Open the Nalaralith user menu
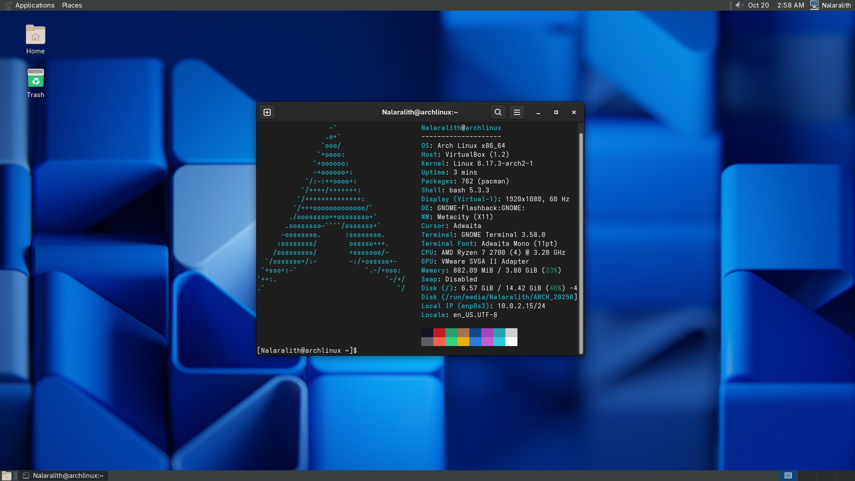 830,5
